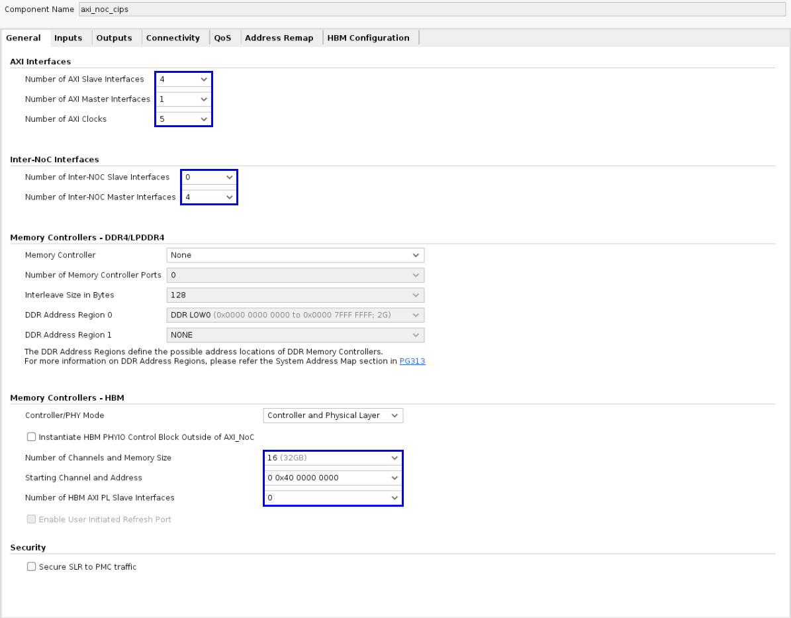
Task: Enable Instantiate HBM PHYIO Control Block checkbox
Action: (x=31, y=437)
